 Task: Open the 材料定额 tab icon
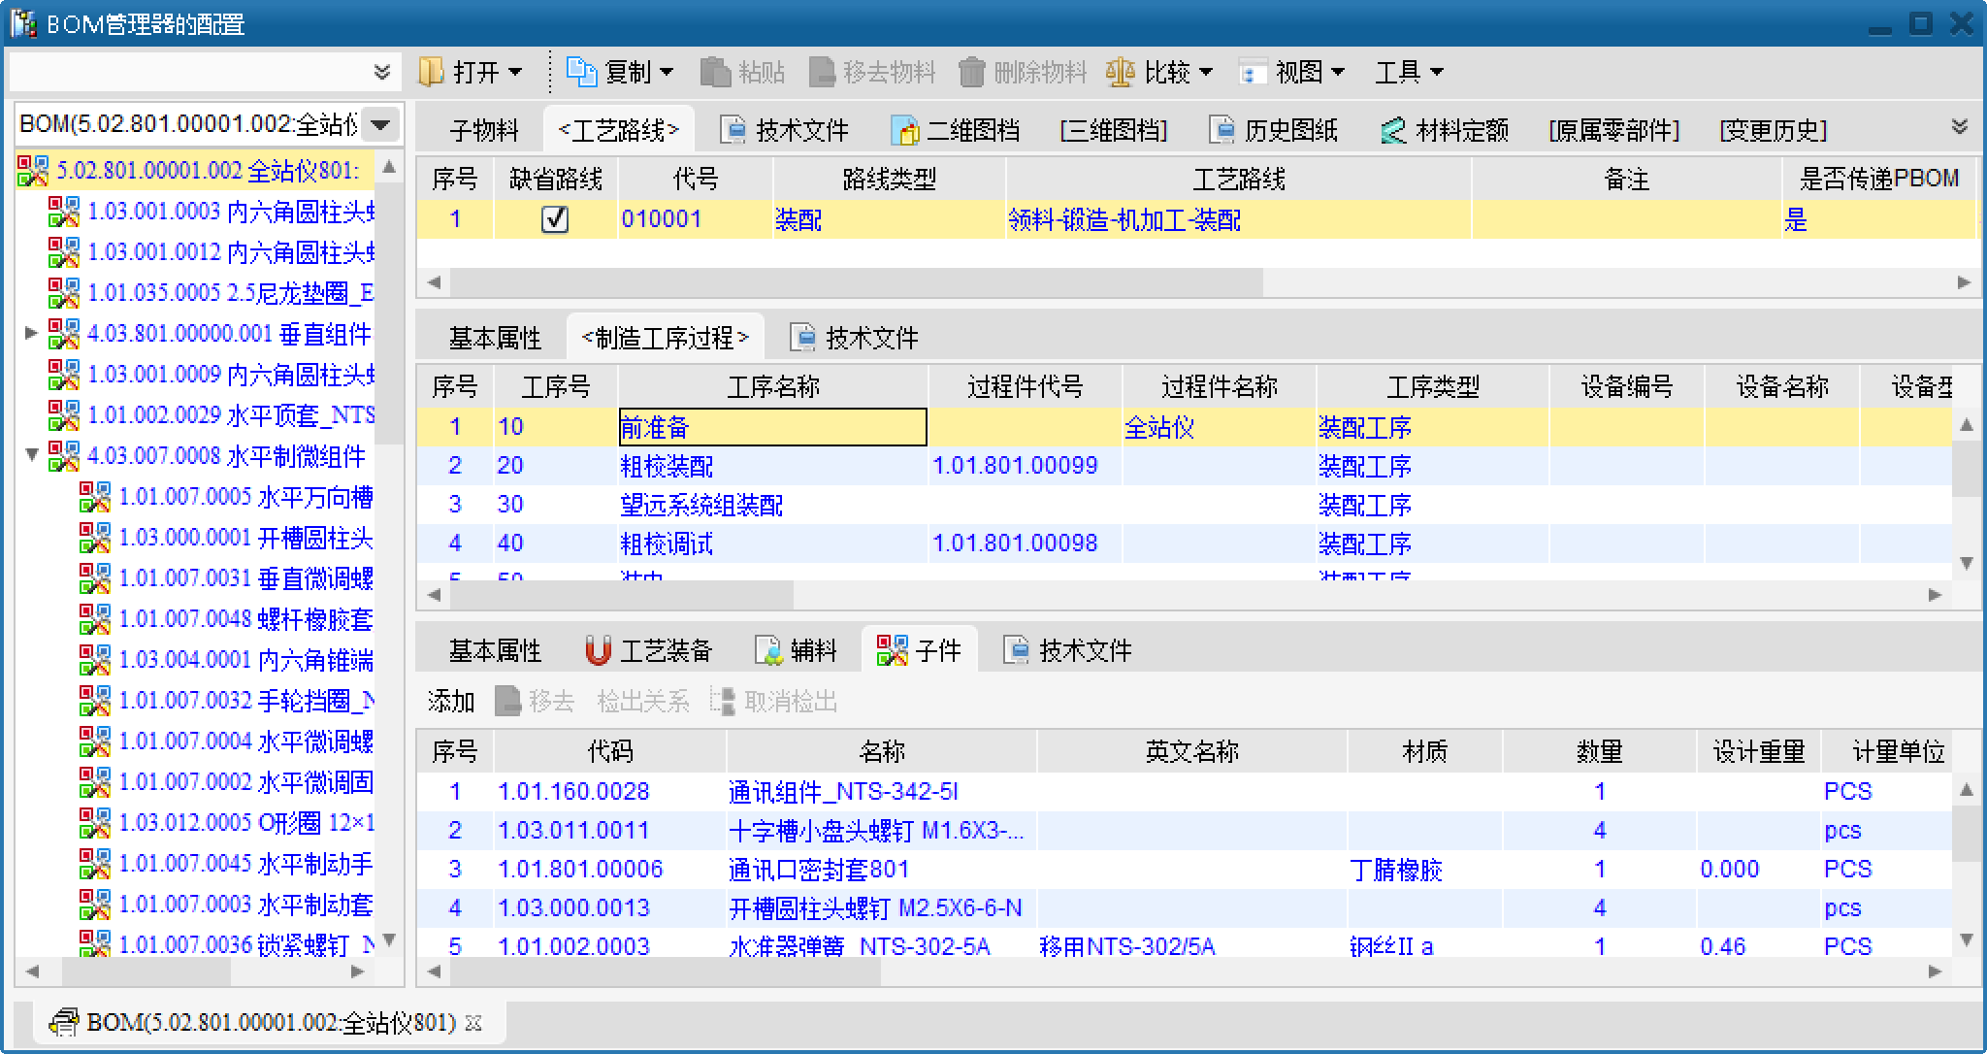(1393, 130)
